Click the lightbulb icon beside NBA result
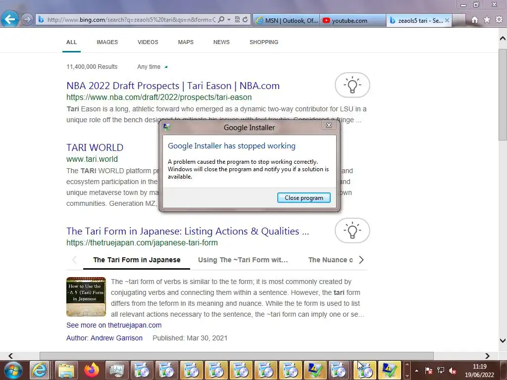 353,85
